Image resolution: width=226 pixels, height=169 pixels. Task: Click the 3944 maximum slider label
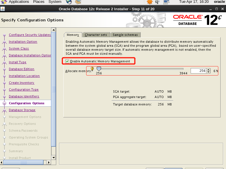click(183, 73)
